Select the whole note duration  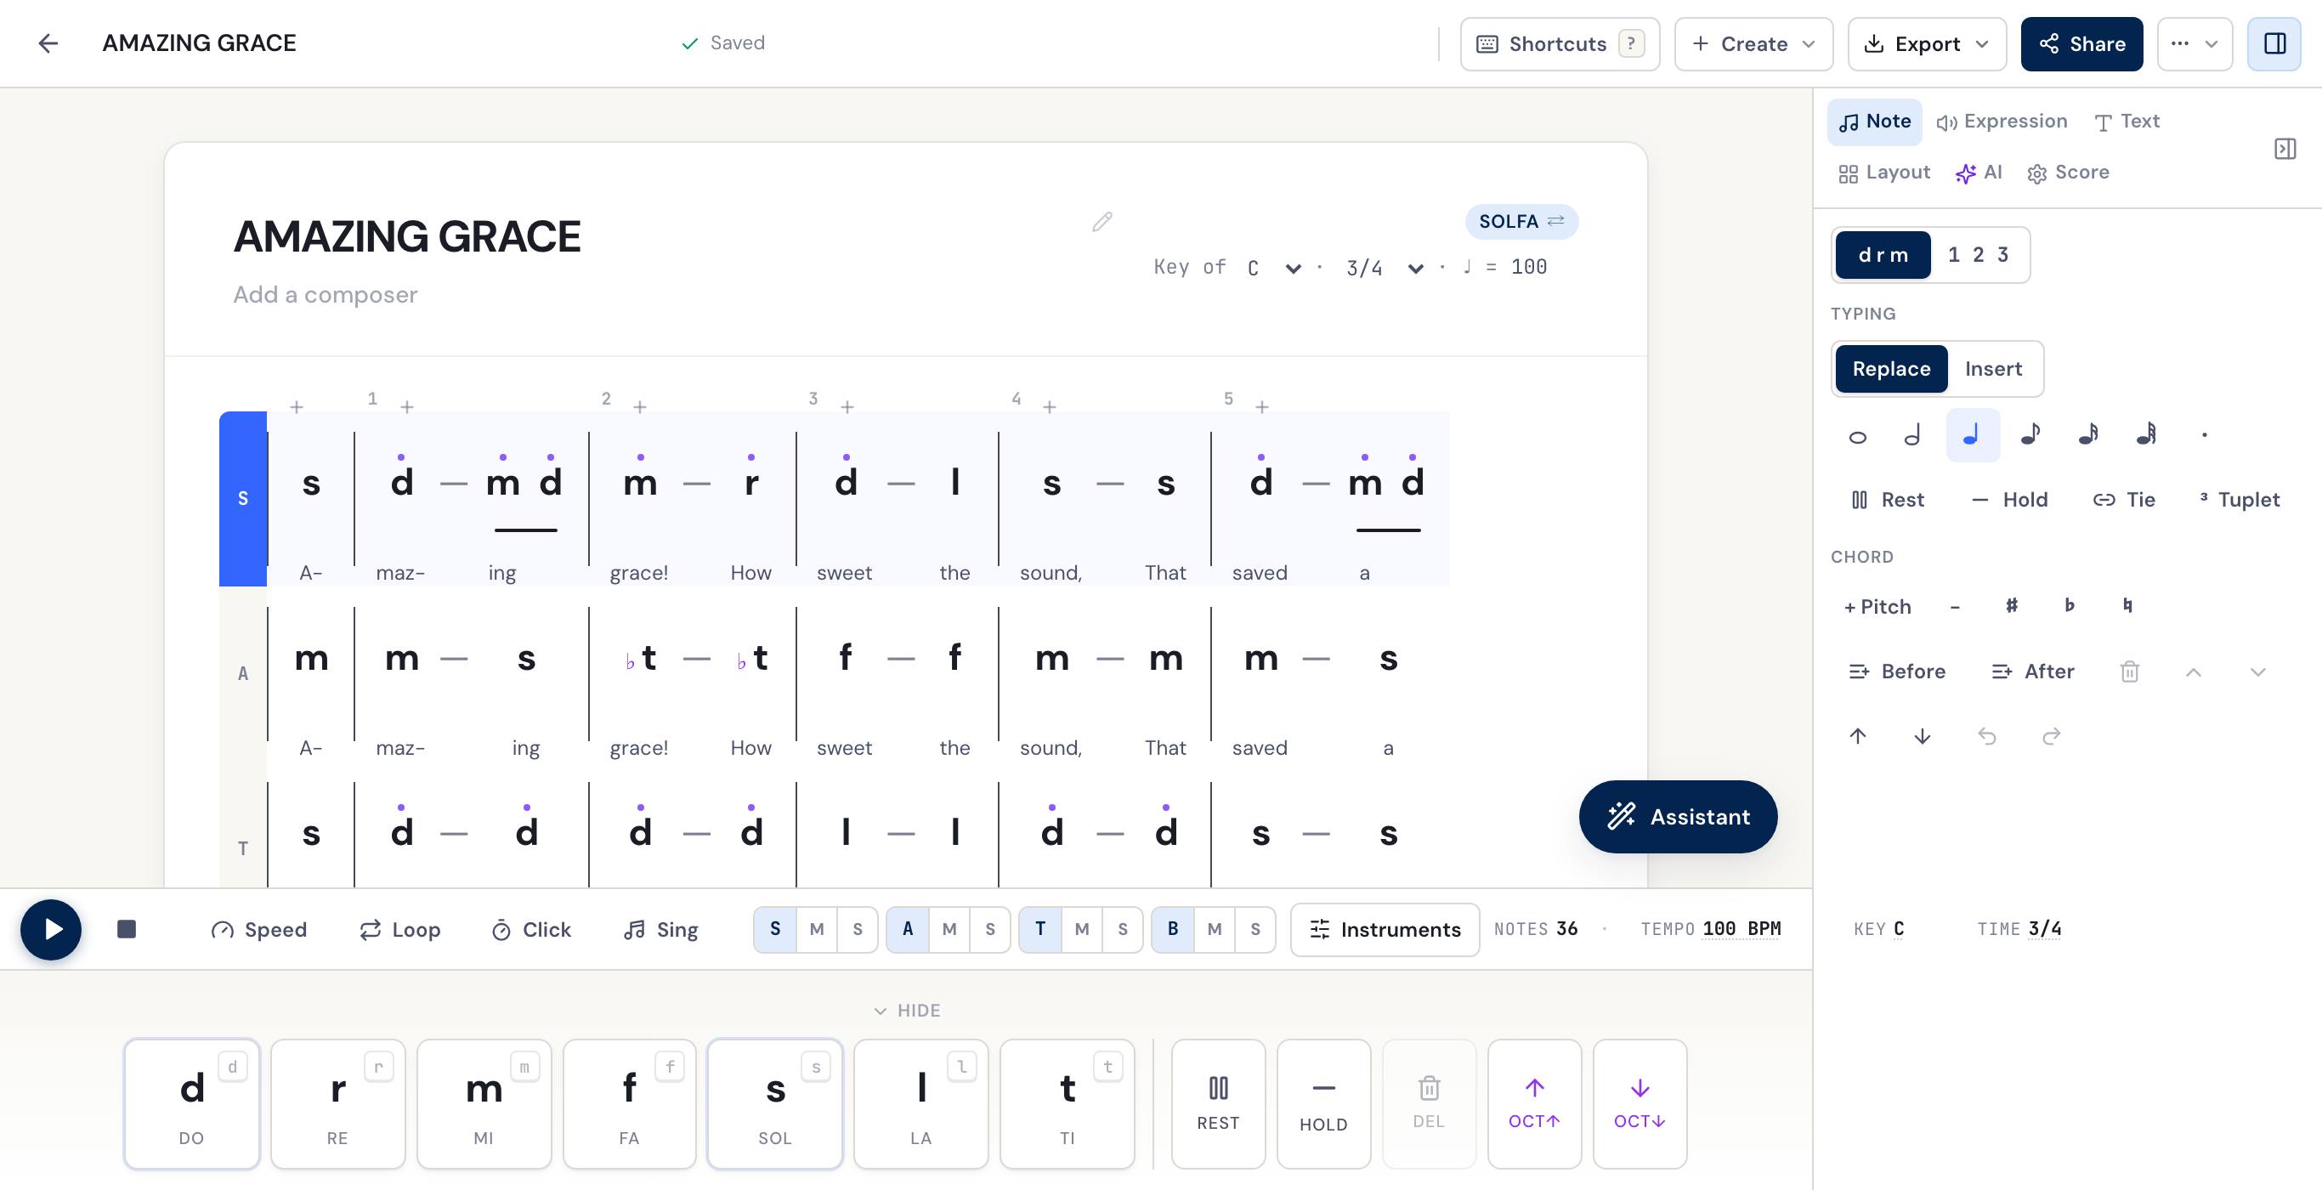coord(1857,436)
